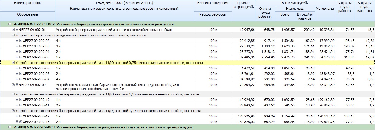The height and width of the screenshot is (130, 375).
Task: Select row ФЕР27-09-002-07
Action: [x=187, y=74]
